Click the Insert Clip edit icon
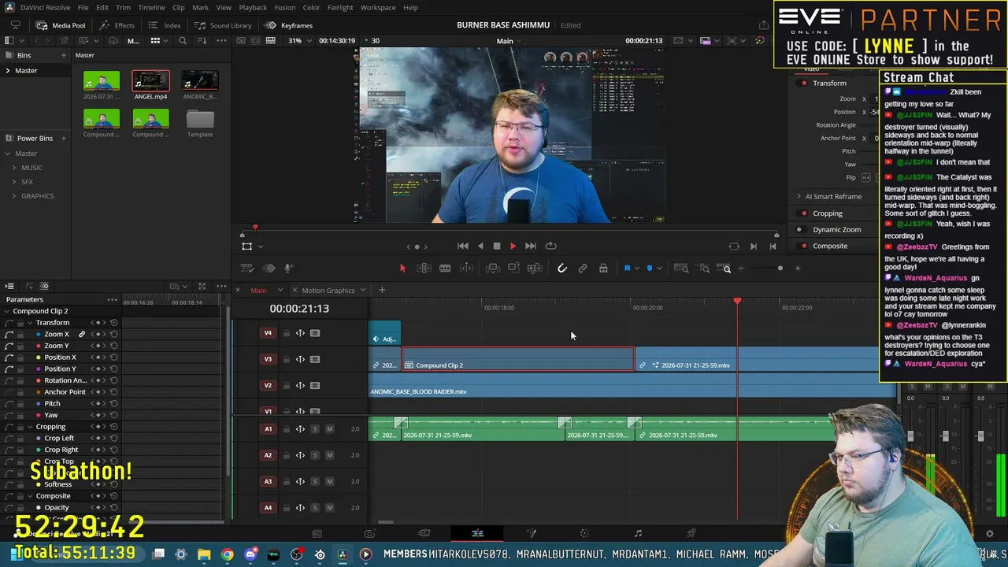This screenshot has width=1008, height=567. tap(493, 269)
